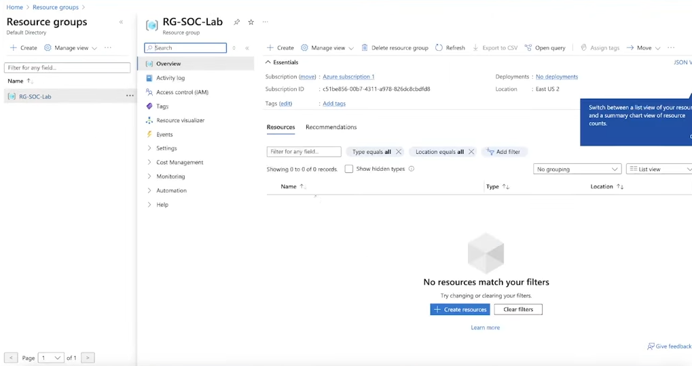The height and width of the screenshot is (366, 692).
Task: Click the No deployments link
Action: [x=556, y=77]
